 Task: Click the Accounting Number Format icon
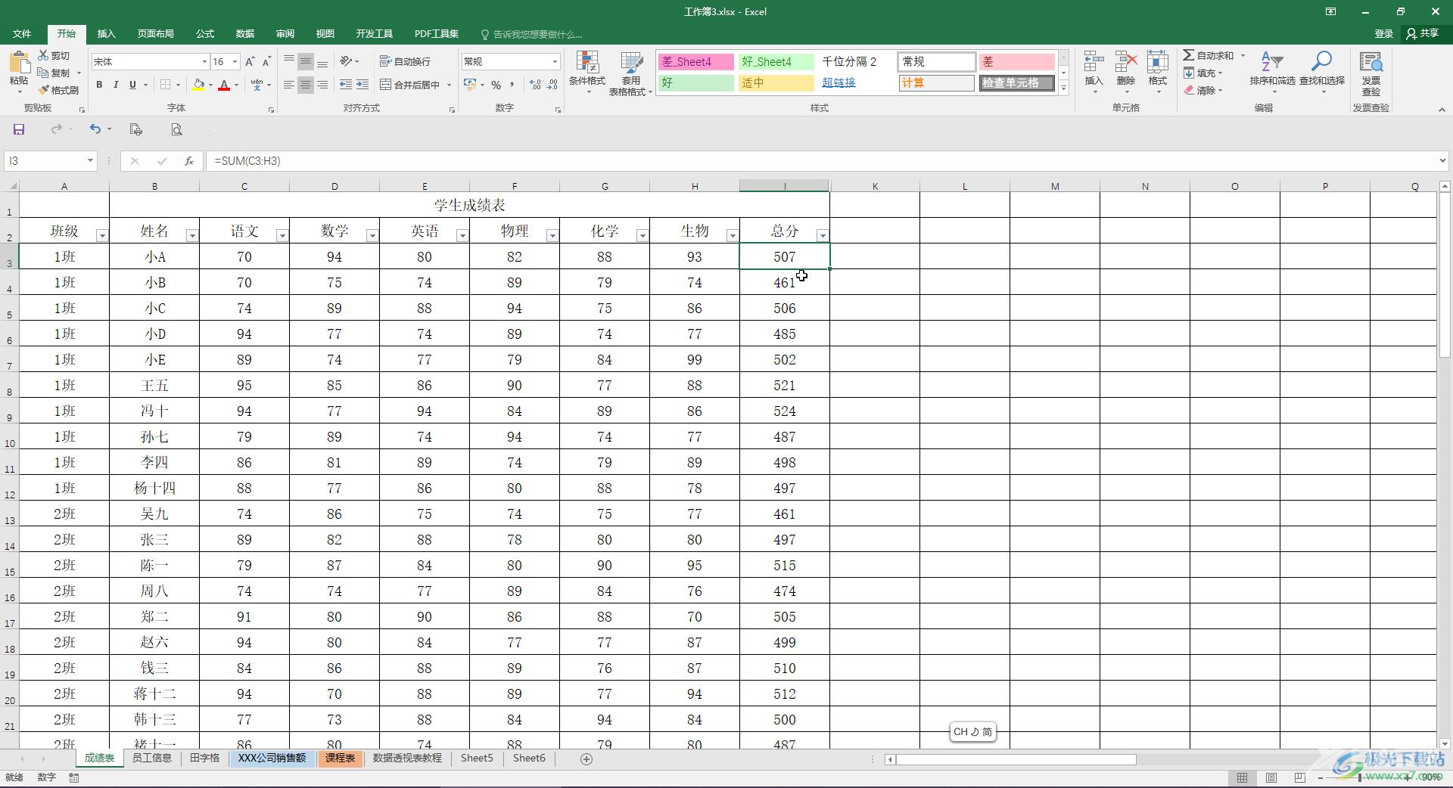click(x=470, y=85)
